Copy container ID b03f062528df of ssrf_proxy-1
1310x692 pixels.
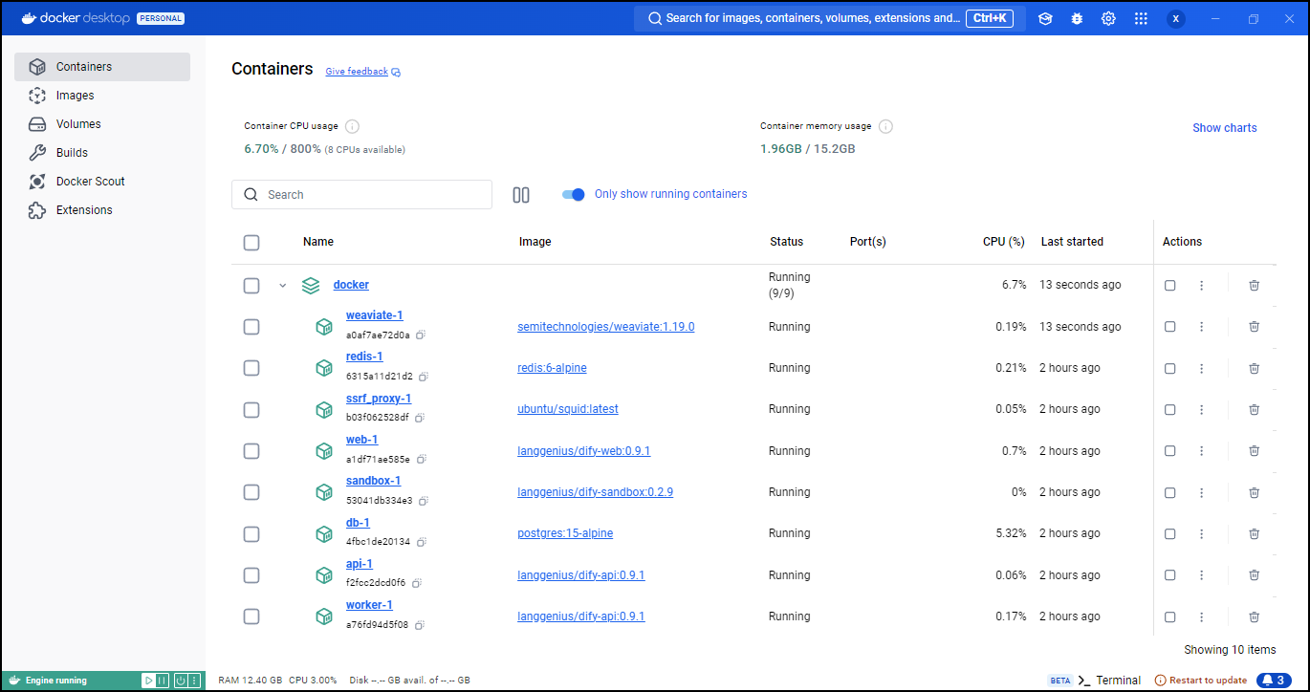[x=419, y=418]
